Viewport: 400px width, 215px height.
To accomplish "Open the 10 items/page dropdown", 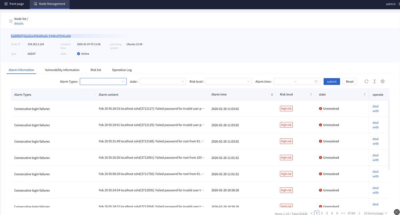I will [x=375, y=213].
